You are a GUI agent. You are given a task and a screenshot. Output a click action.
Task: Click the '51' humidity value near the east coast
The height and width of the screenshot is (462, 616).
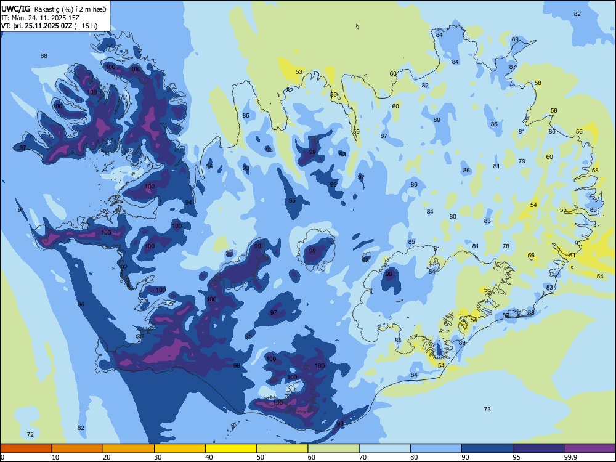pyautogui.click(x=572, y=256)
